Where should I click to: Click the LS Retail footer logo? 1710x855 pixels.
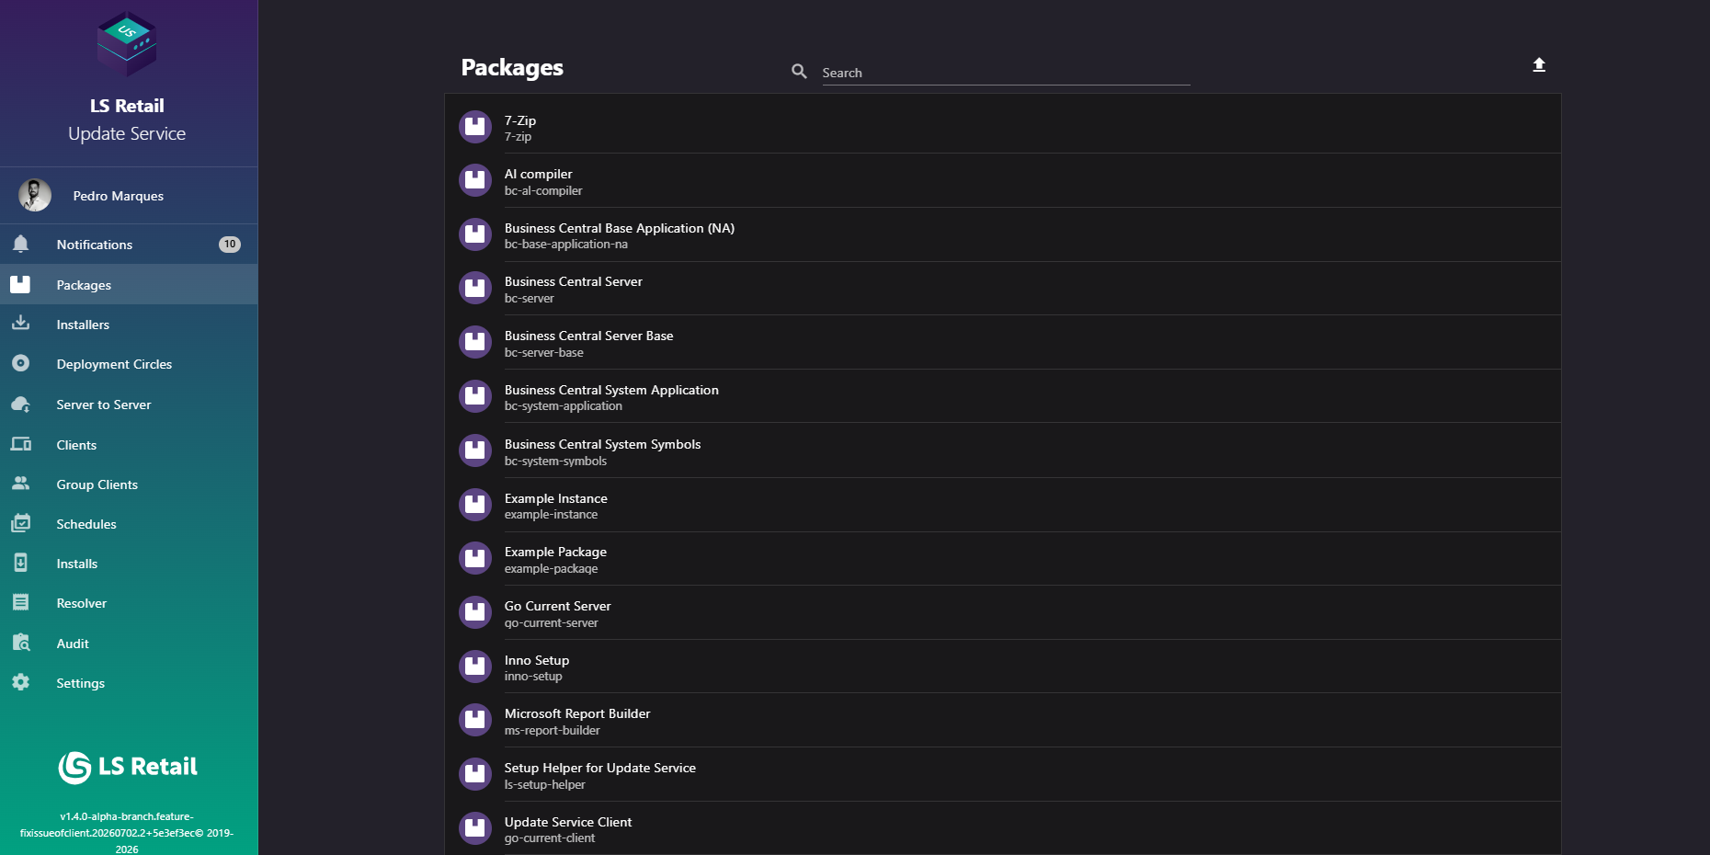click(128, 767)
